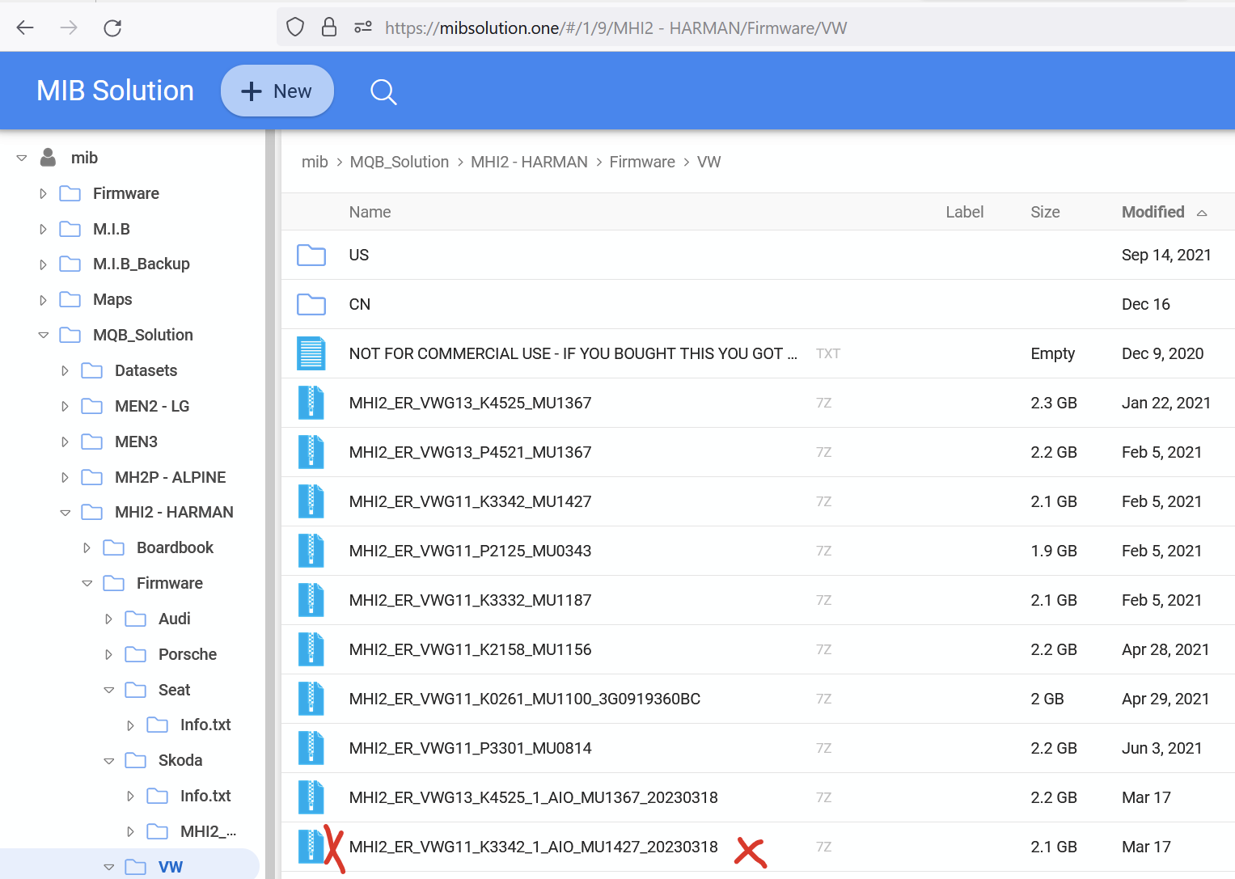Reload the page with browser refresh icon
1235x879 pixels.
pyautogui.click(x=112, y=28)
